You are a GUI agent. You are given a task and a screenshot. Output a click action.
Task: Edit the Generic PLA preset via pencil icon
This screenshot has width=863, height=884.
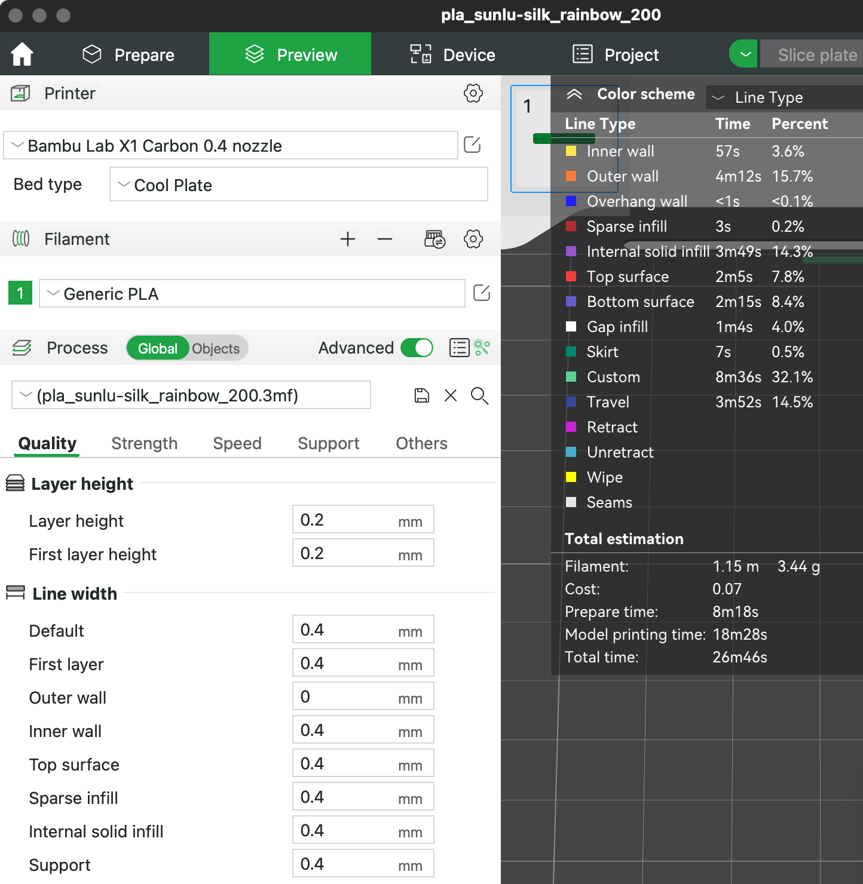(x=481, y=293)
